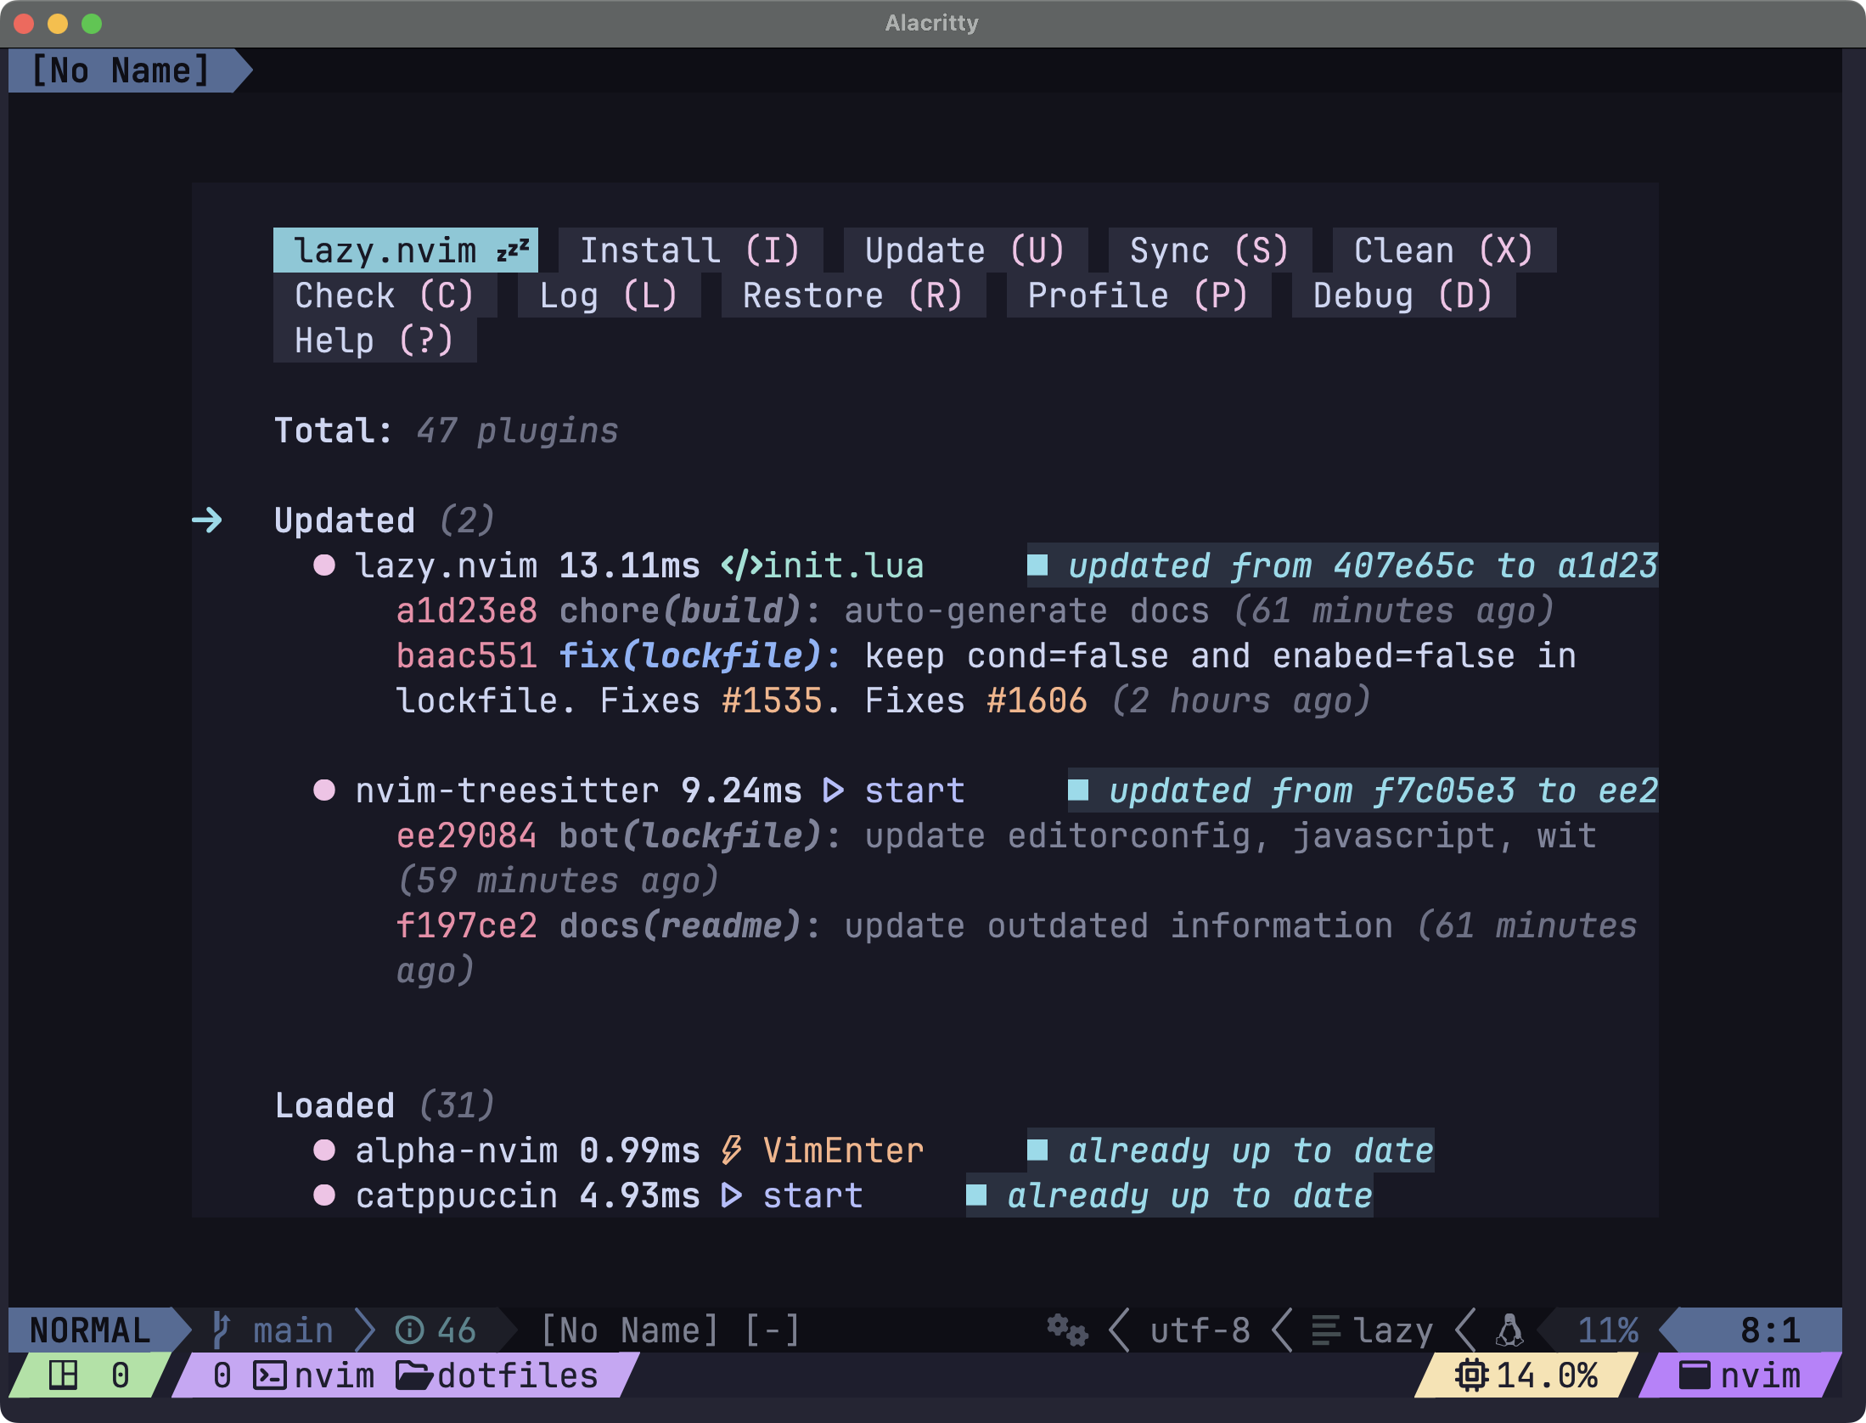Click the 'already up to date' catppuccin status
This screenshot has height=1423, width=1866.
(x=1189, y=1195)
